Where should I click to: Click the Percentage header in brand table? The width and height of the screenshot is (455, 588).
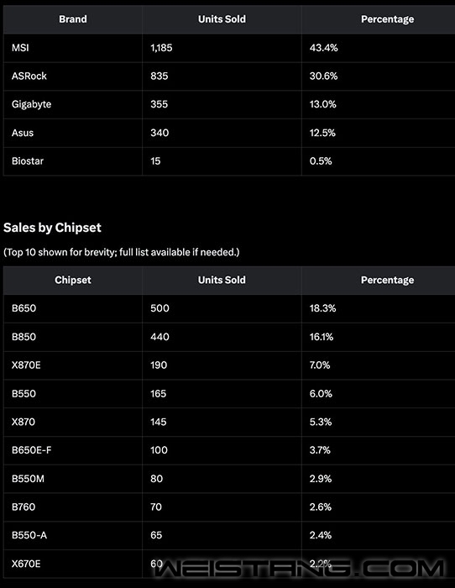[x=388, y=19]
